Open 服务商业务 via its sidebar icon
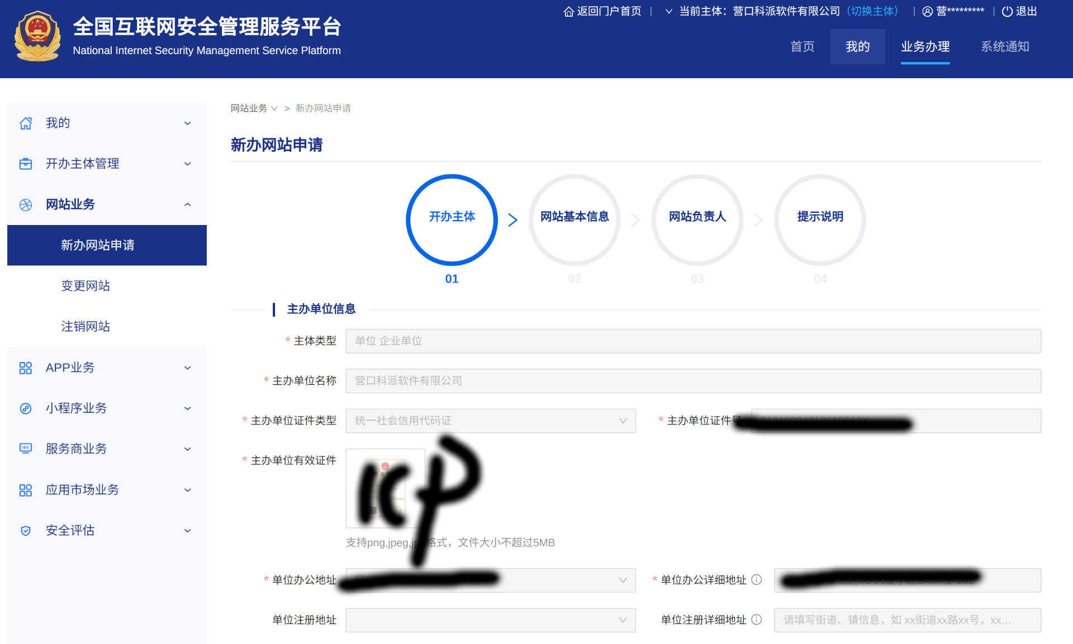 (x=26, y=449)
